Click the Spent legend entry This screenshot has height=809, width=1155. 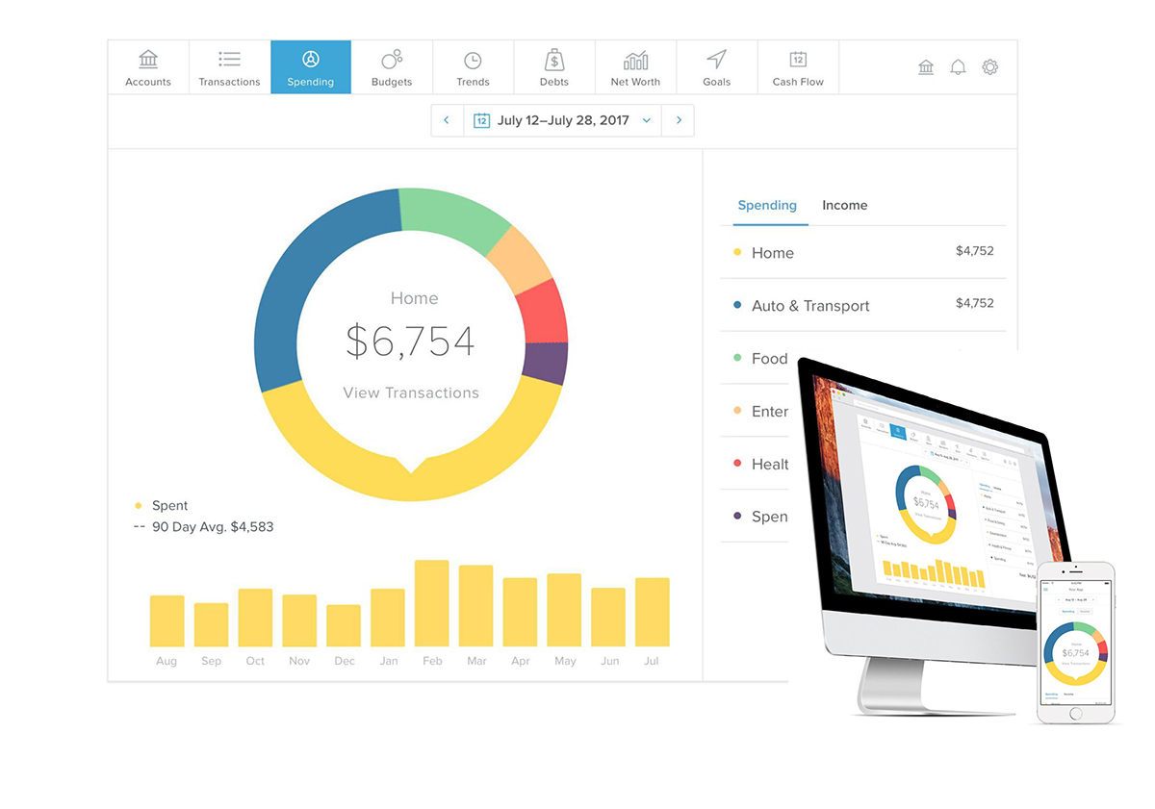(161, 505)
